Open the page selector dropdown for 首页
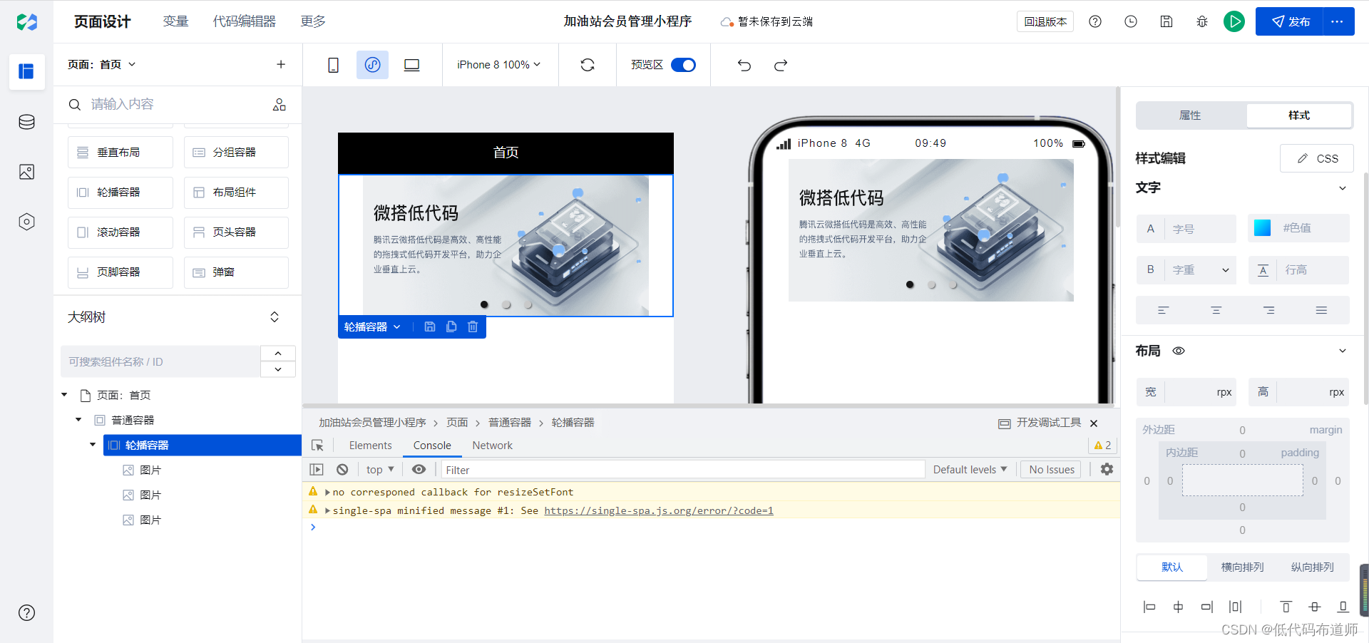The width and height of the screenshot is (1369, 643). (x=102, y=64)
